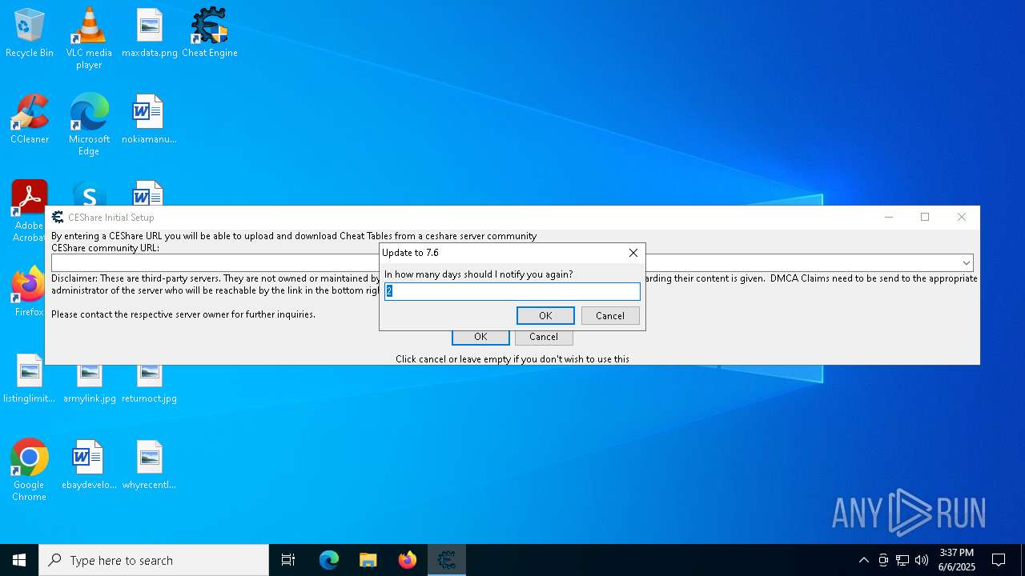Close the CEShare Initial Setup window
This screenshot has height=576, width=1025.
[962, 217]
